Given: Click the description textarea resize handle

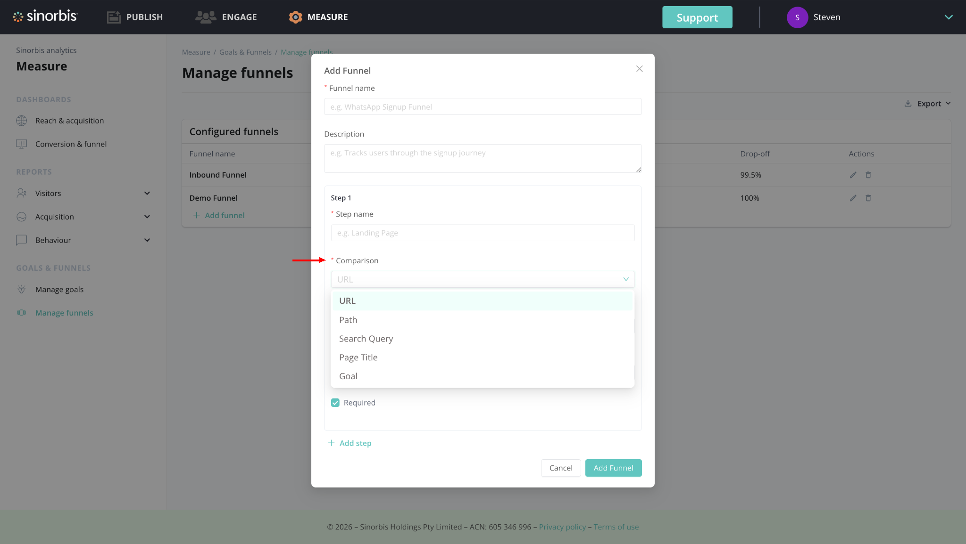Looking at the screenshot, I should (639, 170).
